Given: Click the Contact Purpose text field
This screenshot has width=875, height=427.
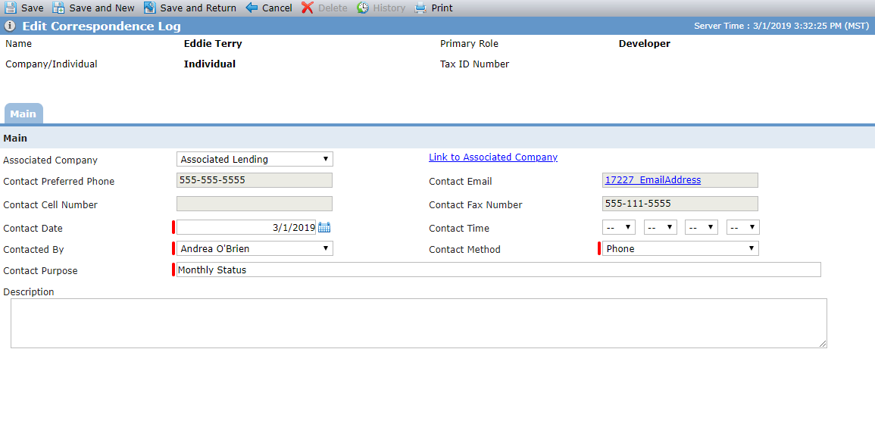Looking at the screenshot, I should pos(499,270).
